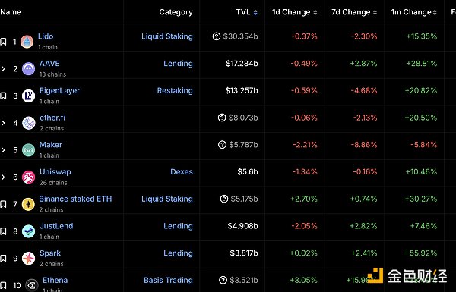Click the EigenLayer logo icon

click(x=29, y=96)
